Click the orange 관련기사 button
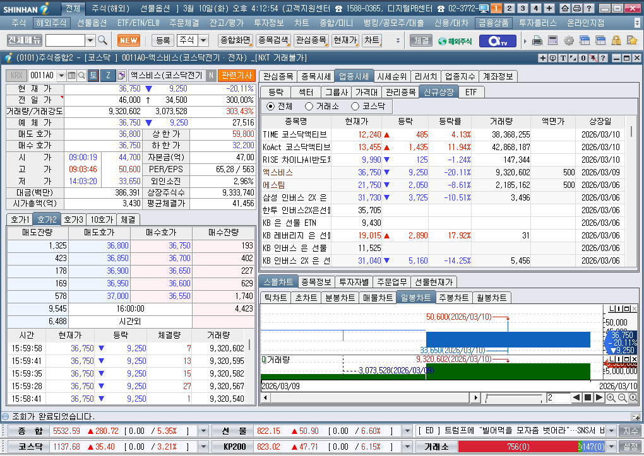The width and height of the screenshot is (644, 456). tap(237, 76)
